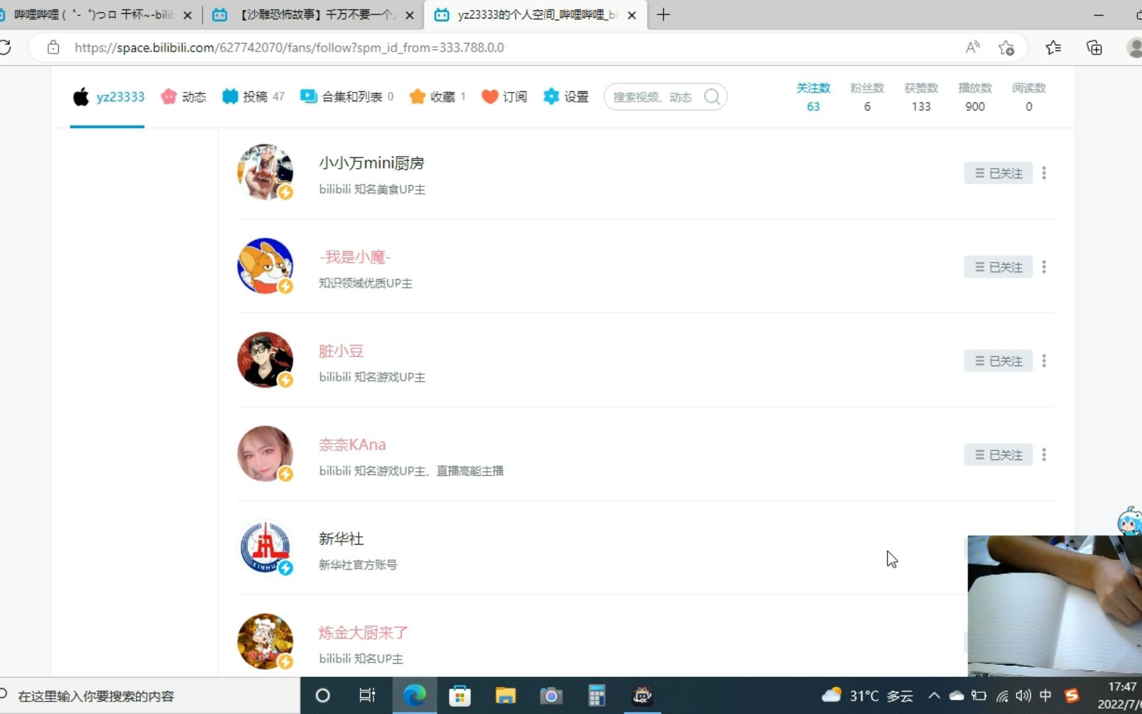Image resolution: width=1142 pixels, height=714 pixels.
Task: Open more options for 奈奈KAna
Action: [x=1044, y=455]
